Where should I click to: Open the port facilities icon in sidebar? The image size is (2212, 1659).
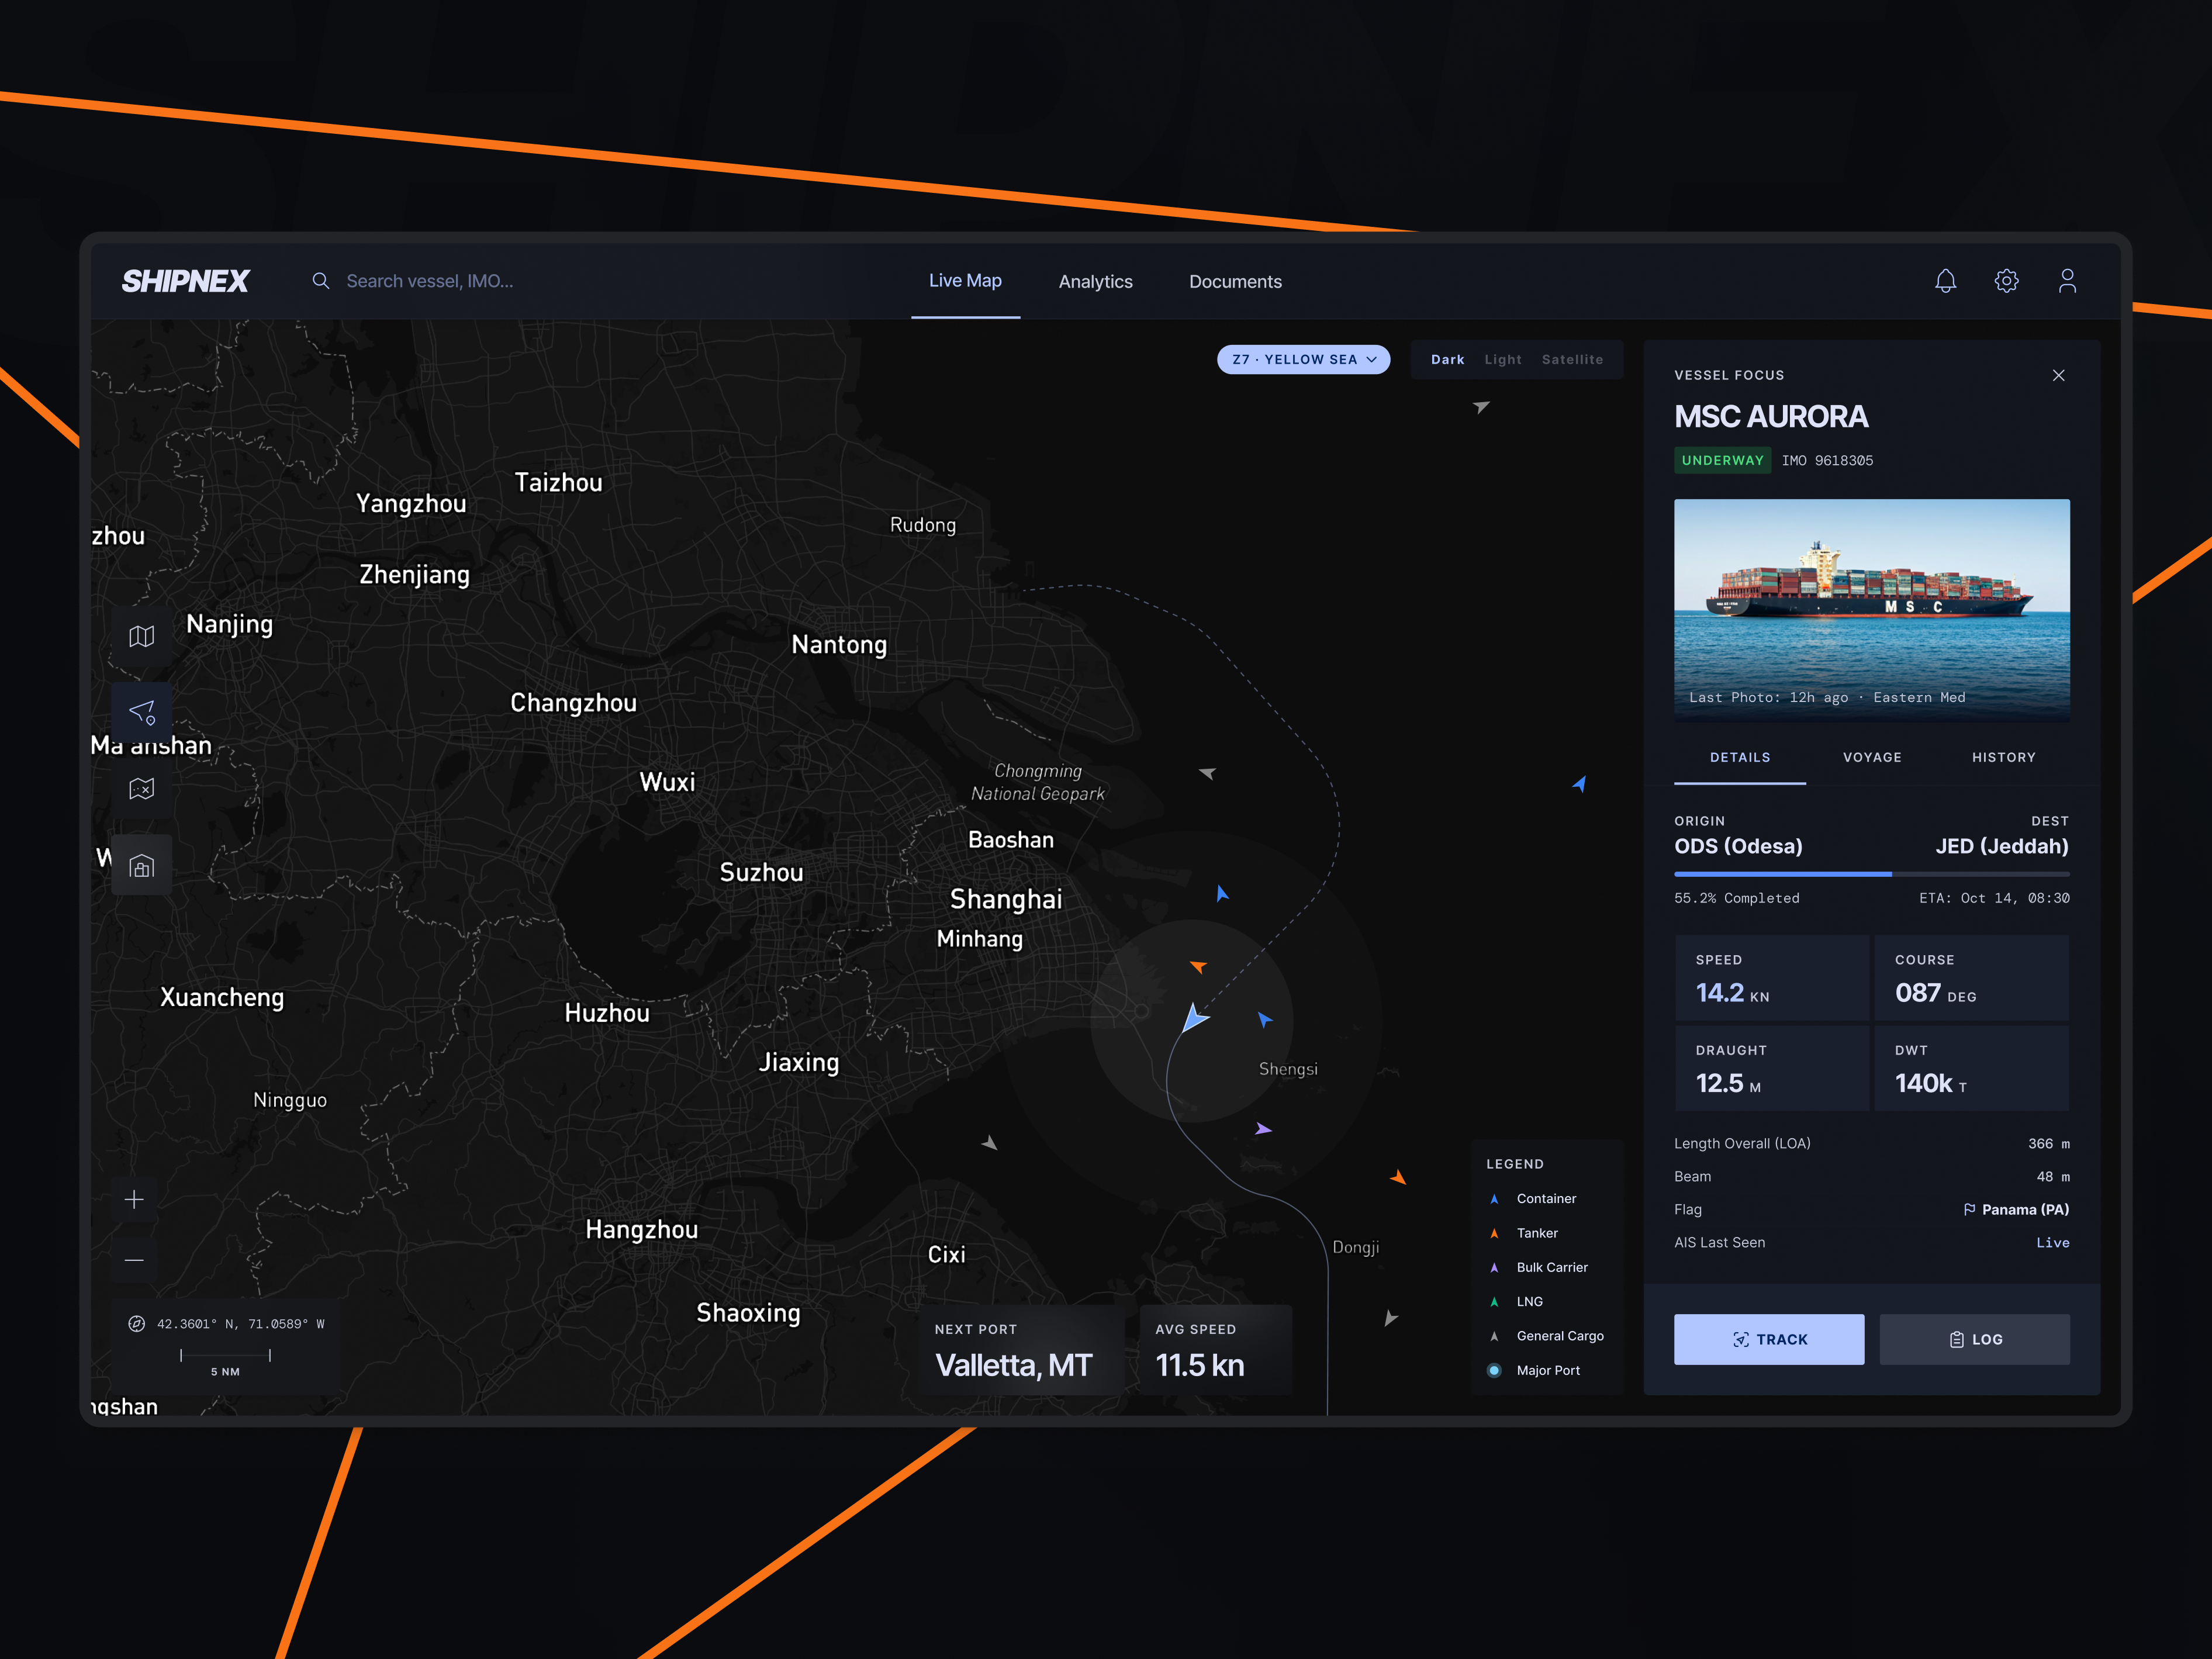point(141,865)
